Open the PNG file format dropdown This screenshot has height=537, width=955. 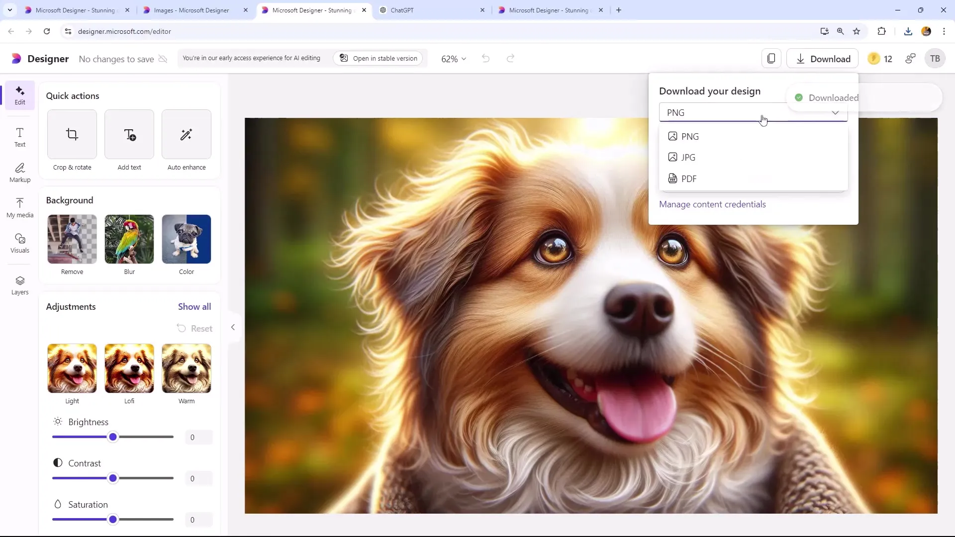[753, 112]
